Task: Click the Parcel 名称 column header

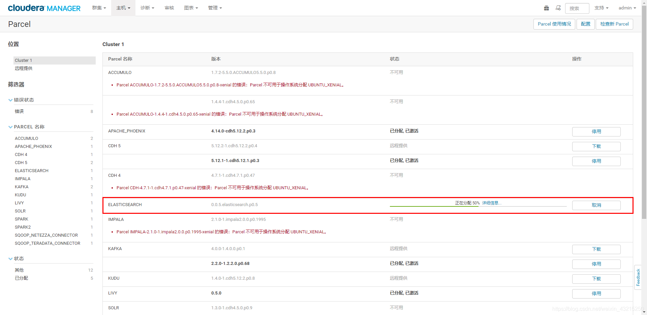Action: click(120, 59)
